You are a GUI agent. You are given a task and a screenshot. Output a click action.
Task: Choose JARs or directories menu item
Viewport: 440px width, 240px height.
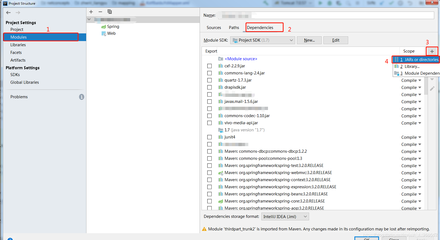pyautogui.click(x=416, y=59)
